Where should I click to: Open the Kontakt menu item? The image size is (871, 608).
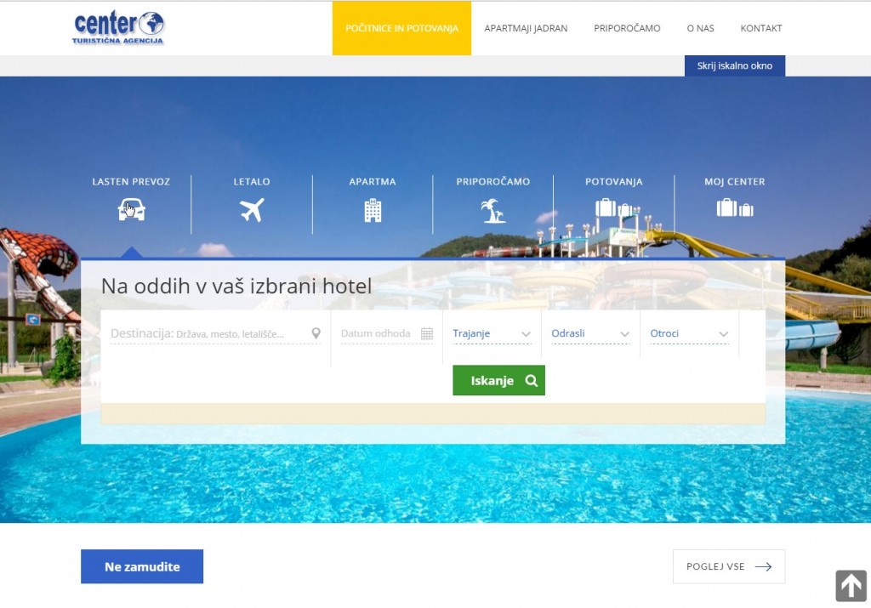pyautogui.click(x=761, y=28)
